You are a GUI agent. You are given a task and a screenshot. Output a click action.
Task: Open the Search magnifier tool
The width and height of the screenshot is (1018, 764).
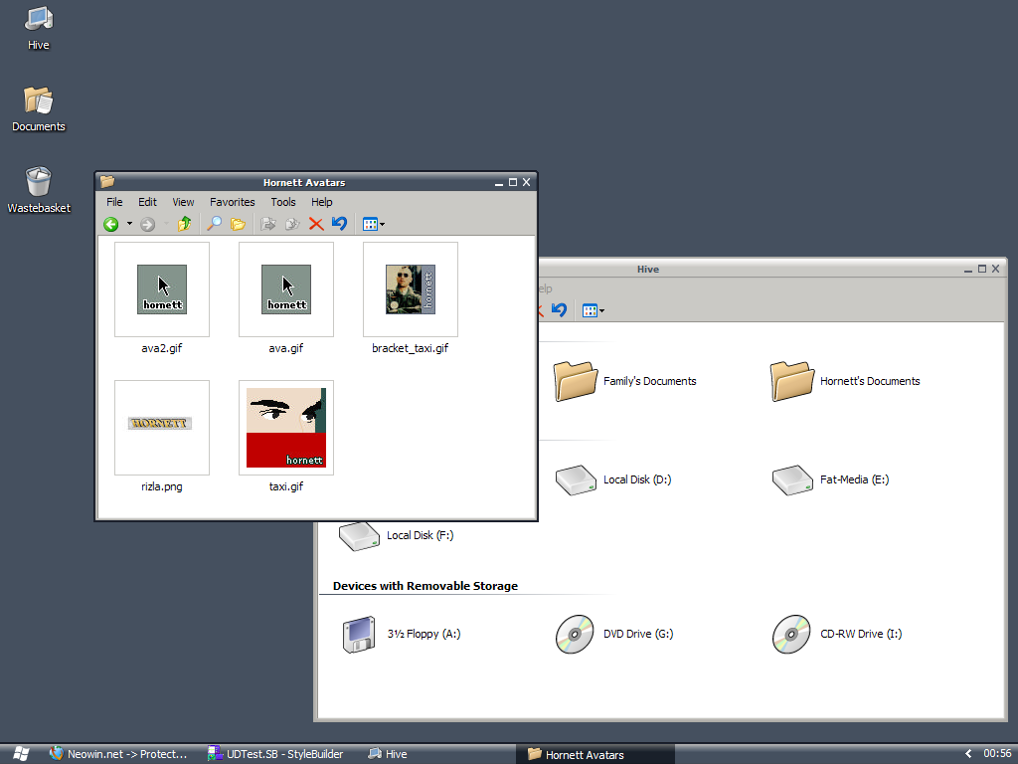point(214,225)
